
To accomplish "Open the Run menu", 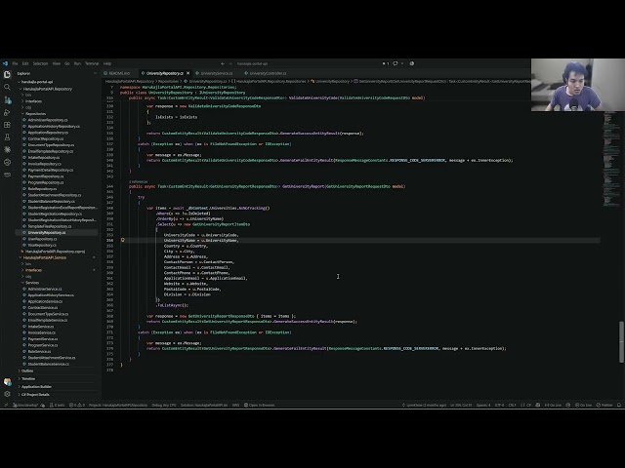I will pyautogui.click(x=77, y=63).
